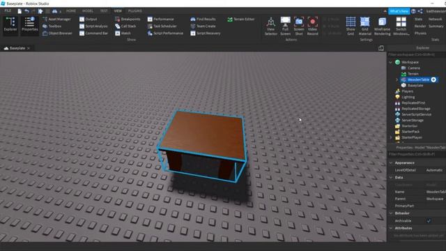446x251 pixels.
Task: Switch to the PLUGINS ribbon tab
Action: pos(134,11)
